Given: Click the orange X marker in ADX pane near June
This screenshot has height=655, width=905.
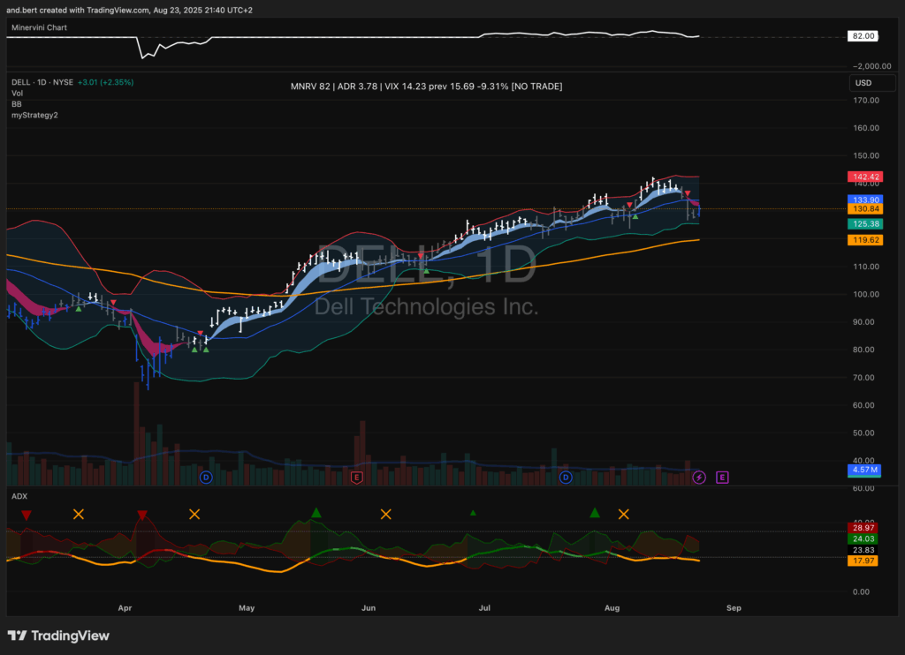Looking at the screenshot, I should [385, 514].
